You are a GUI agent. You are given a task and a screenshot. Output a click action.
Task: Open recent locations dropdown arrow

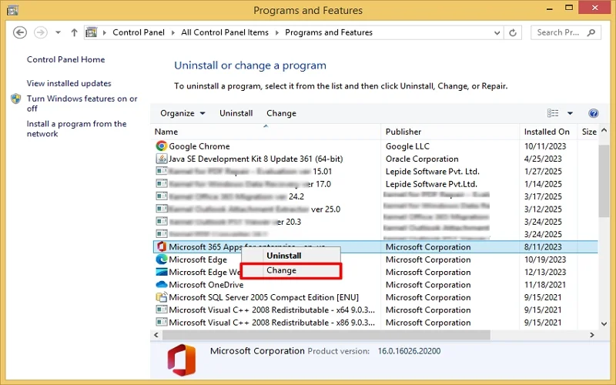58,32
